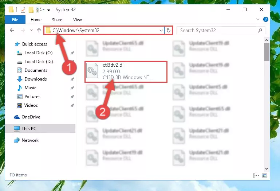Open Music in the sidebar
280x191 pixels.
click(x=30, y=88)
